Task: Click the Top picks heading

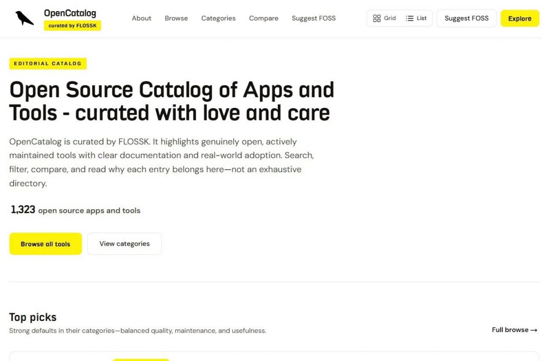Action: 32,317
